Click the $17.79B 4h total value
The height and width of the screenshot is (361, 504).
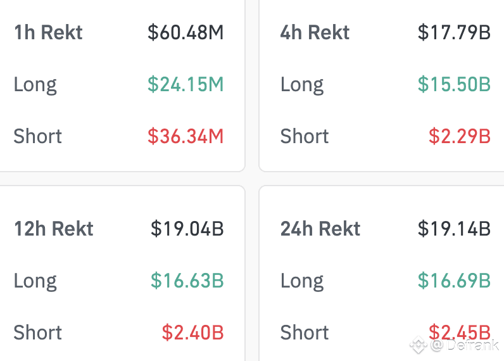(x=454, y=32)
